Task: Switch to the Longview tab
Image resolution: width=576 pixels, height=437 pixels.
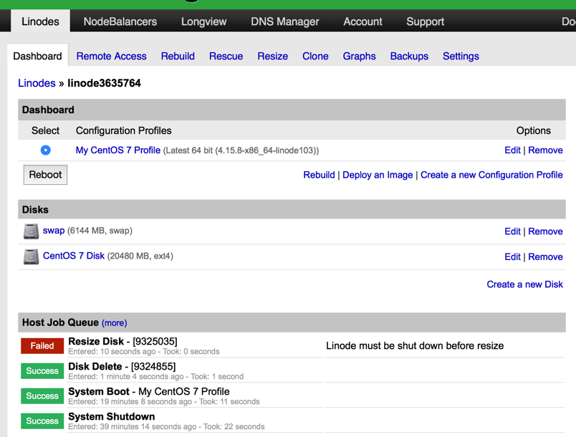Action: 204,21
